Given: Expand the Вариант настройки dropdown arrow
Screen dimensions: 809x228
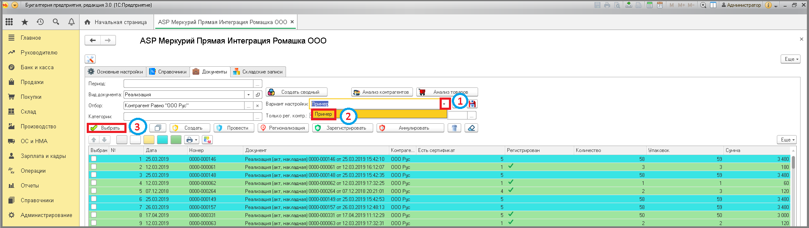Looking at the screenshot, I should pos(444,104).
